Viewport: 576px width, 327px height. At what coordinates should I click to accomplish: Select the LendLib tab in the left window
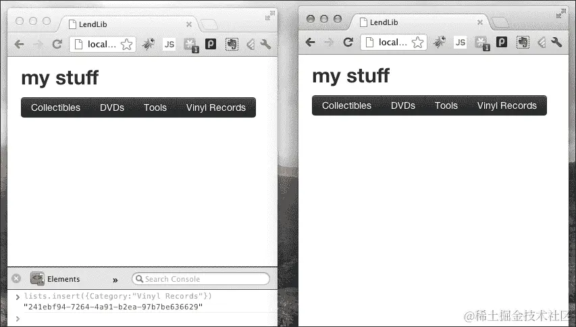tap(128, 24)
